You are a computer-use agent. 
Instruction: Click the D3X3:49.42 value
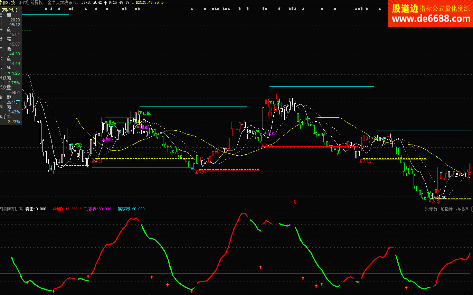click(92, 2)
